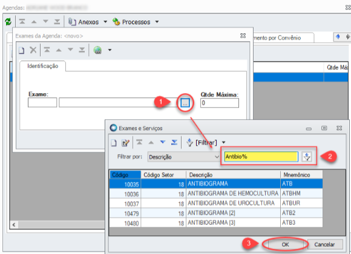Move to next record with blue down arrow
The height and width of the screenshot is (254, 351).
click(163, 142)
